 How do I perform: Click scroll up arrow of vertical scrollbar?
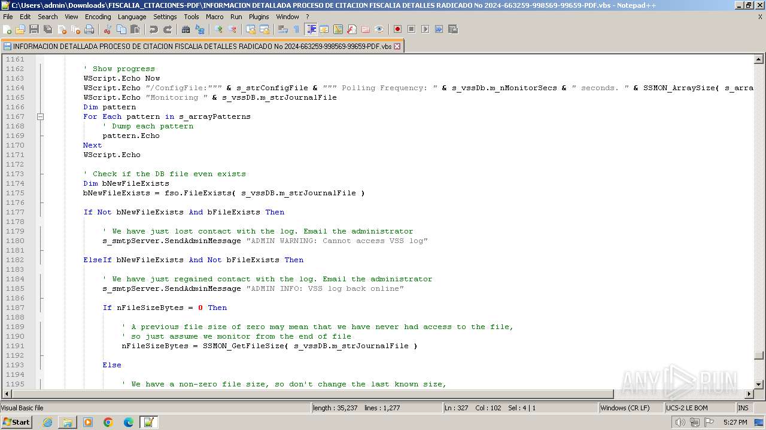(759, 59)
